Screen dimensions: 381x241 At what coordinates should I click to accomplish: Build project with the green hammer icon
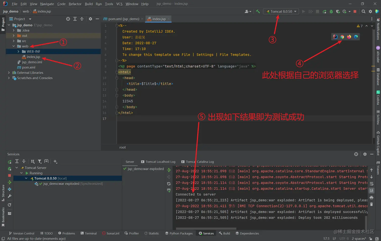point(258,12)
